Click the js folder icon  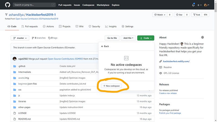[x=15, y=95]
